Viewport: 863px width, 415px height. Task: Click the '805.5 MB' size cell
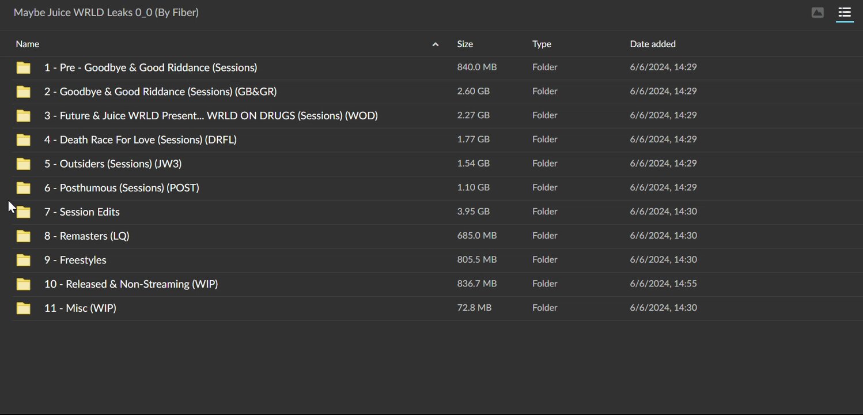tap(476, 259)
